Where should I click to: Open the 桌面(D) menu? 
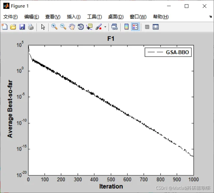116,17
